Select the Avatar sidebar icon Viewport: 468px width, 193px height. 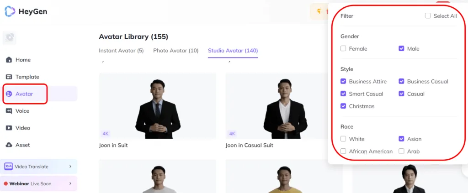[9, 94]
